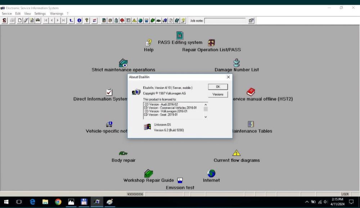Click the green book toolbar icon
Image resolution: width=360 pixels, height=208 pixels.
[152, 21]
